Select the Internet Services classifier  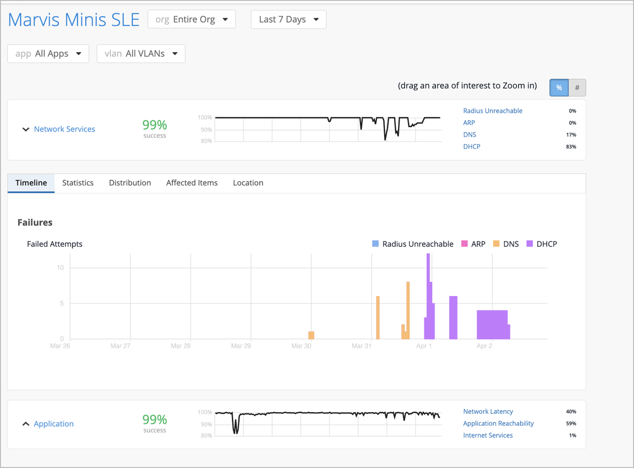488,435
